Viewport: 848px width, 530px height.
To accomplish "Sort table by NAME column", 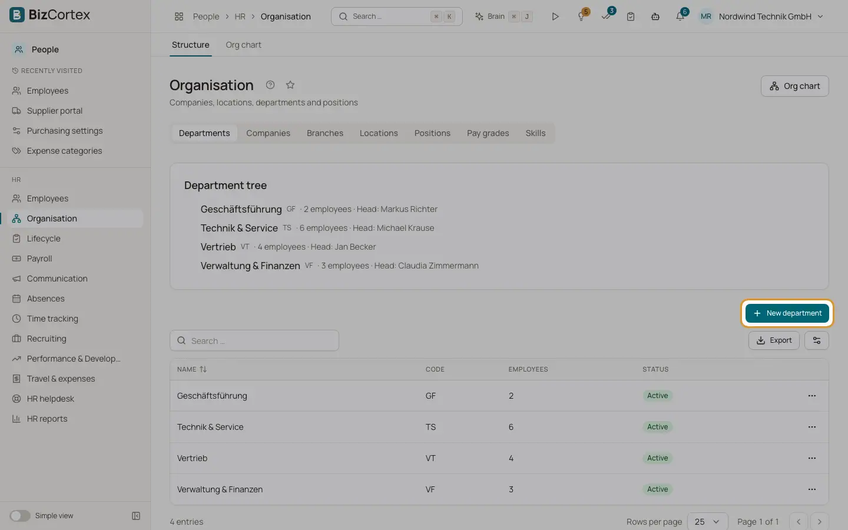I will 192,369.
